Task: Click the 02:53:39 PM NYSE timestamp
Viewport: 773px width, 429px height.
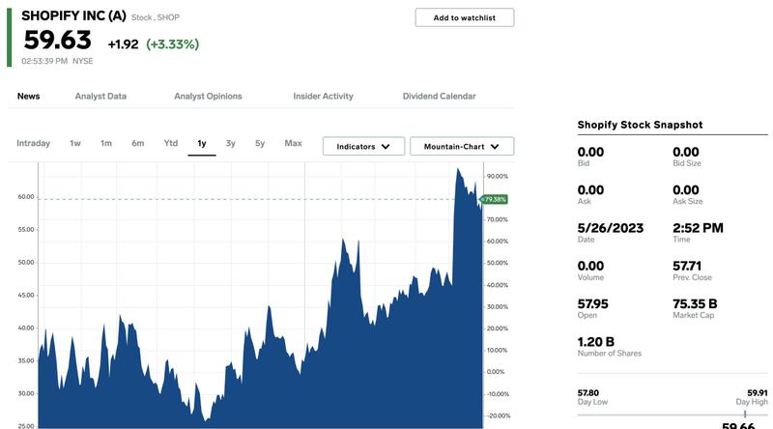Action: 57,61
